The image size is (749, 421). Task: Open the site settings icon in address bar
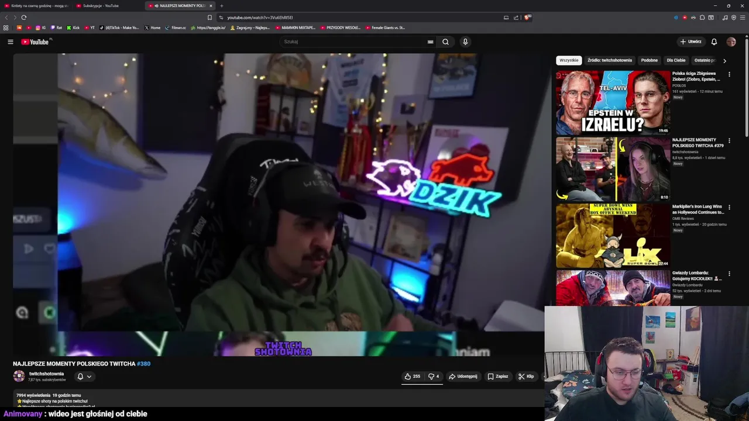pyautogui.click(x=221, y=18)
